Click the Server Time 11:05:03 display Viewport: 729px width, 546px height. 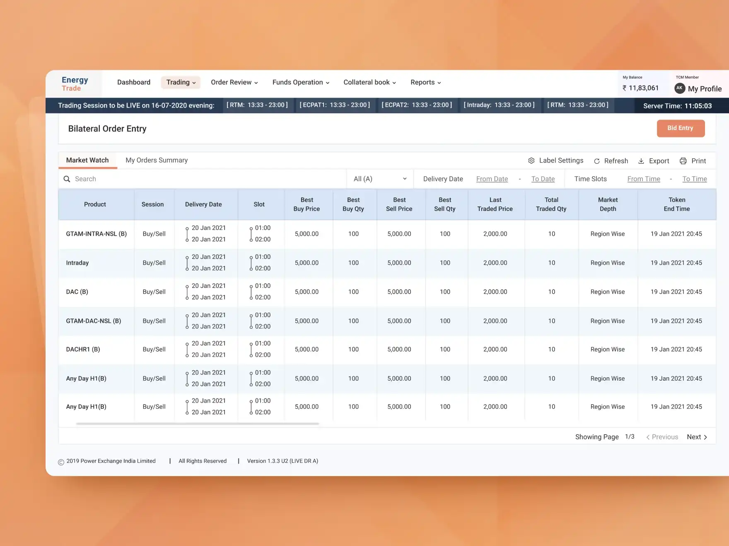pyautogui.click(x=678, y=106)
